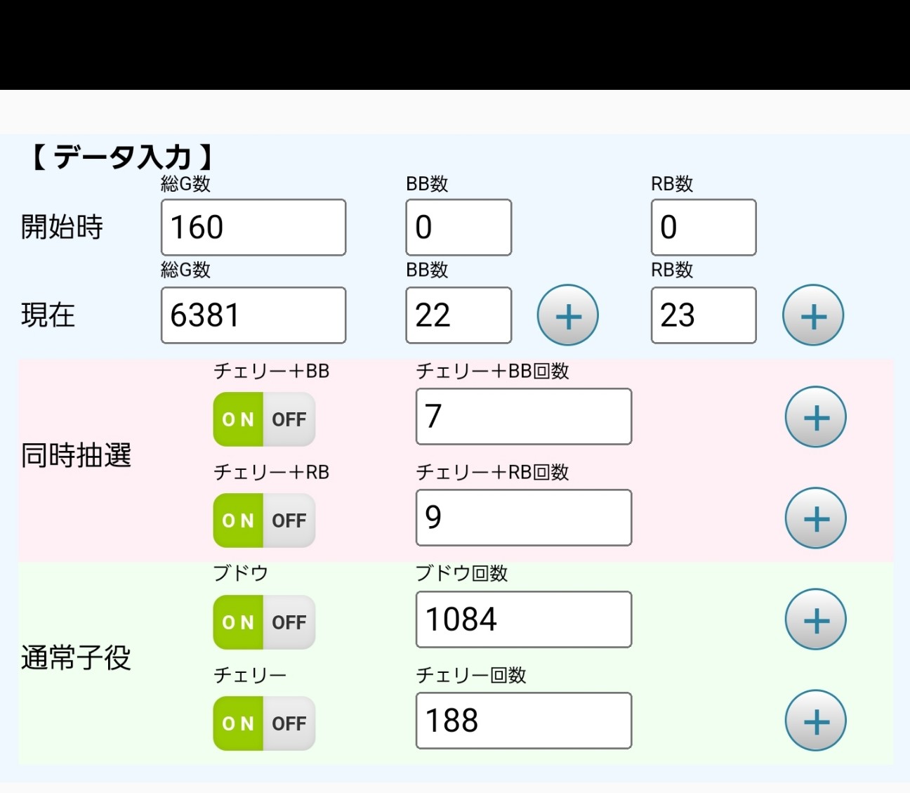Select the チェリー＋BB回数 field showing 7
910x793 pixels.
523,416
